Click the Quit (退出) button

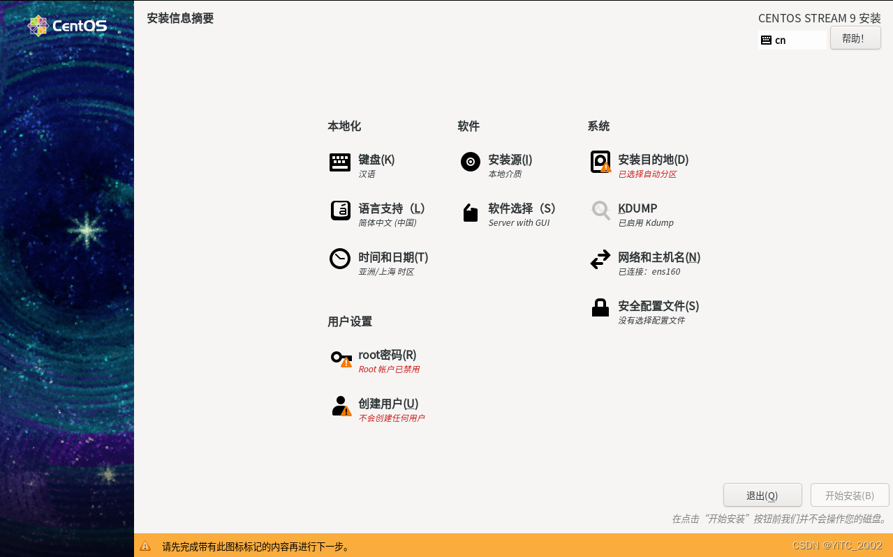pyautogui.click(x=762, y=496)
